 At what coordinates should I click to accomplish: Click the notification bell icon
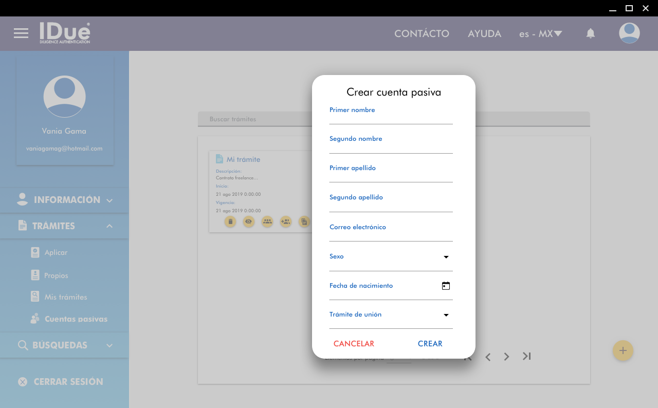pos(591,33)
